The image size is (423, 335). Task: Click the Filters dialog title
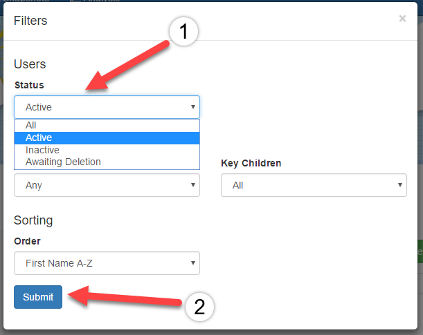pyautogui.click(x=30, y=21)
